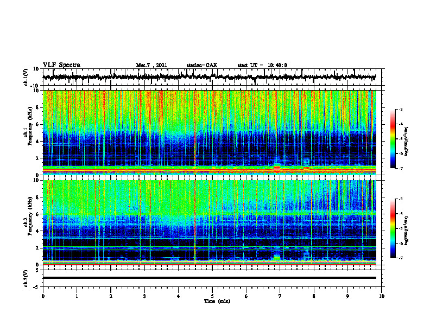Click the "8" kHz tick label of ch.1 spectrogram
The width and height of the screenshot is (430, 332).
click(37, 107)
